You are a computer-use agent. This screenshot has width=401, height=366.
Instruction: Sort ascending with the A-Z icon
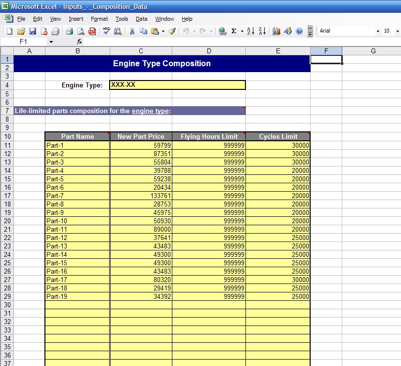coord(250,31)
